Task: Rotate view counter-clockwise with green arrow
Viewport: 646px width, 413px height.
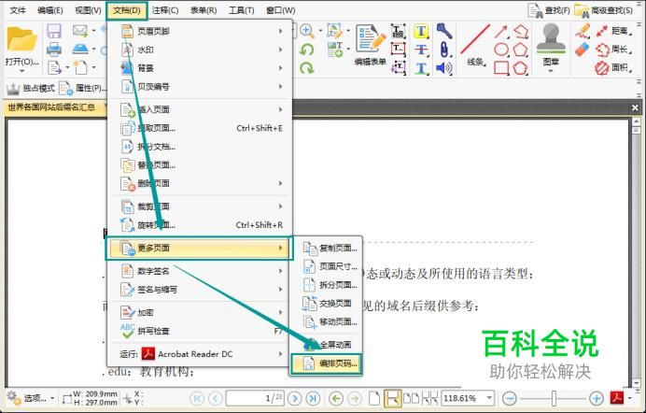Action: (306, 50)
